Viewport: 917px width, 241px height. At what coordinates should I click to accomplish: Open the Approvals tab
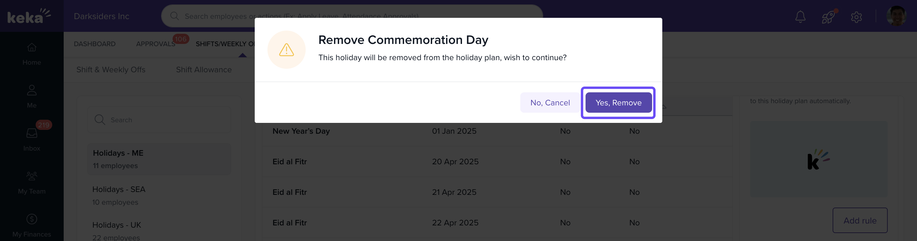pos(156,44)
